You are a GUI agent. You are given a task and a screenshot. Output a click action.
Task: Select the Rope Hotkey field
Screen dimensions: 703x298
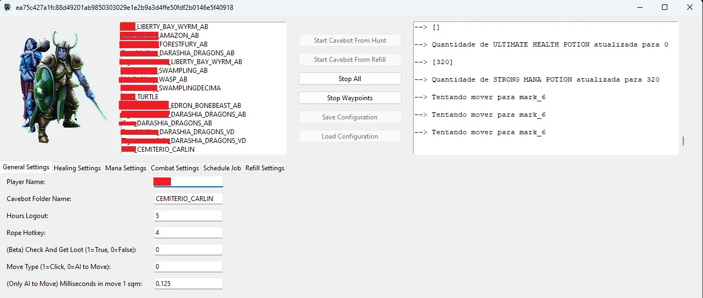[x=188, y=233]
